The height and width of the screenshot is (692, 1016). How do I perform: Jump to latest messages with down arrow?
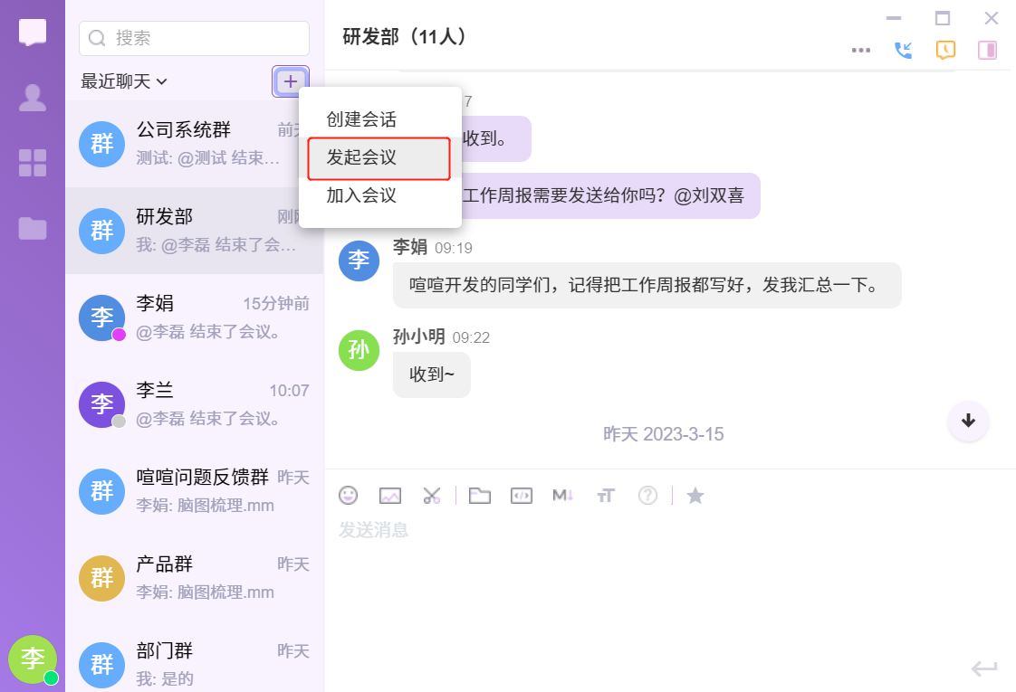click(968, 421)
